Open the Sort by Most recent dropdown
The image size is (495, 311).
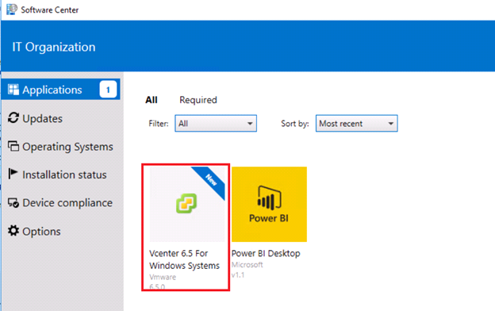click(356, 124)
